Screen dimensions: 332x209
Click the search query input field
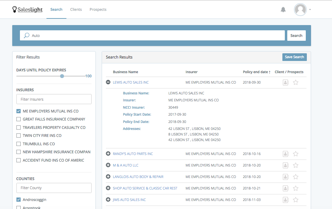(x=152, y=36)
